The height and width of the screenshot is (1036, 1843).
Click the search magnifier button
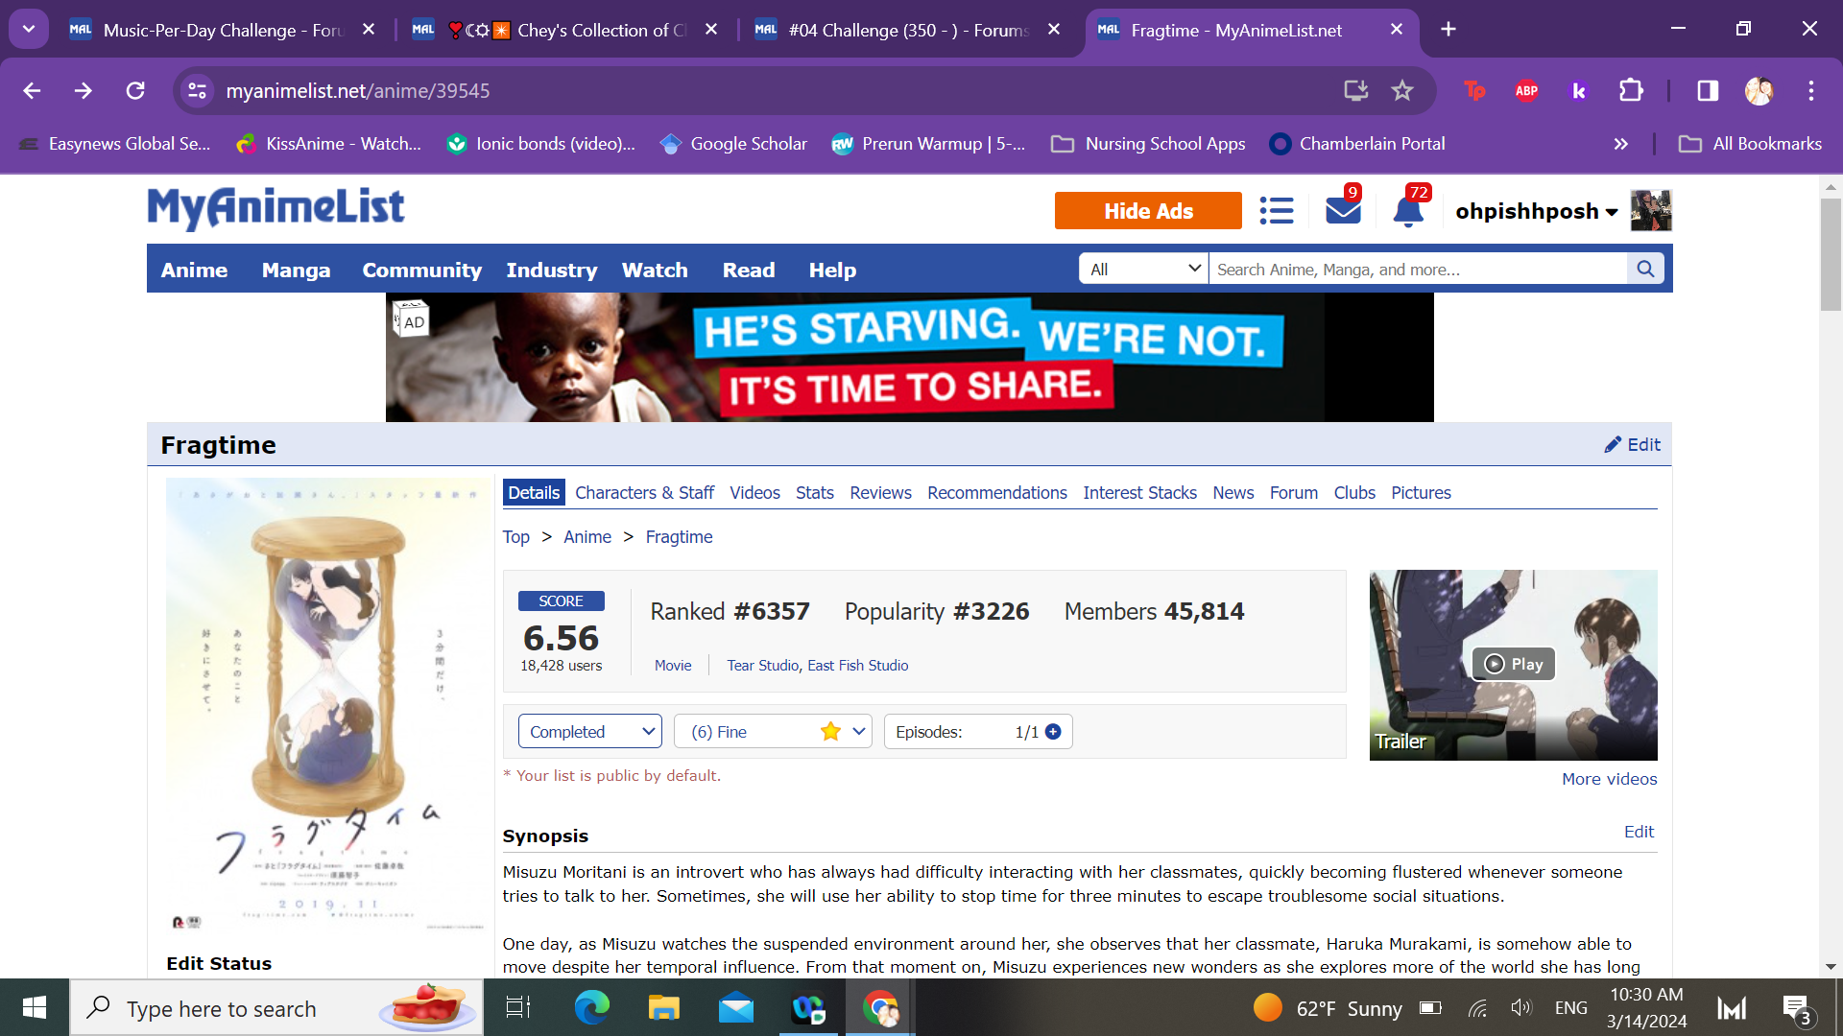pos(1645,270)
